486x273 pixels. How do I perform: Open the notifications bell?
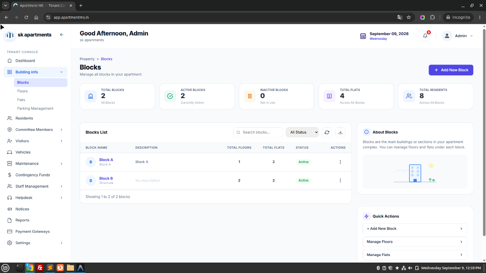425,36
